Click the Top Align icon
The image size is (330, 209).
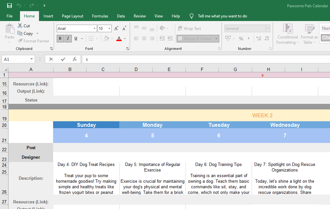pyautogui.click(x=136, y=27)
